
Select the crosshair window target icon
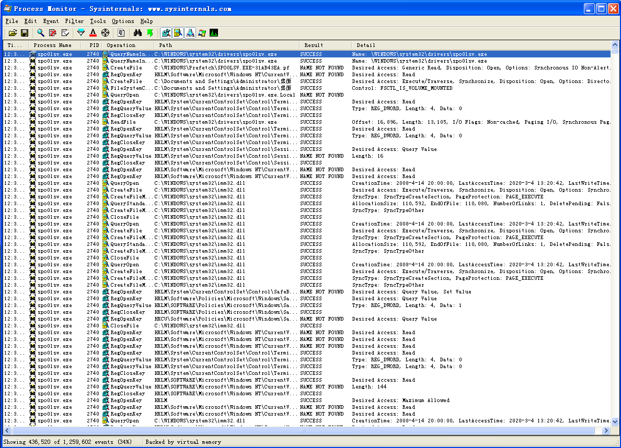(x=106, y=33)
